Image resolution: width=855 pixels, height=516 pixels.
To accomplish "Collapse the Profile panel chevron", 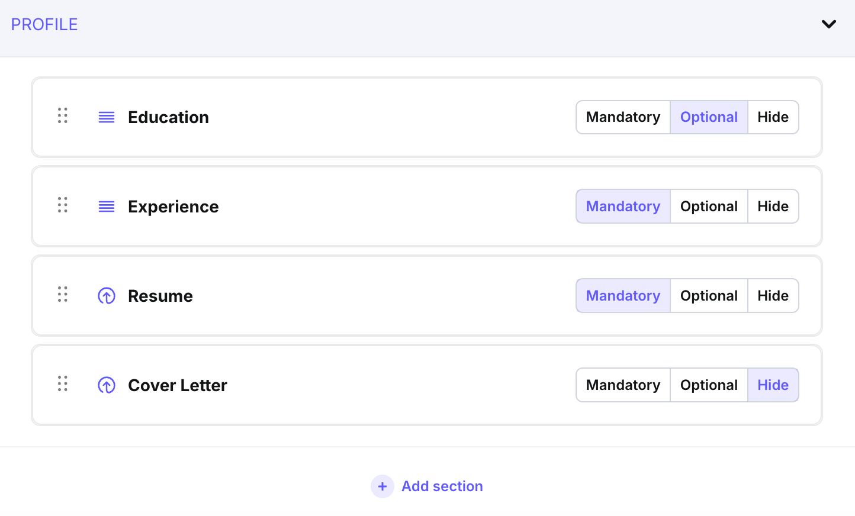I will (x=828, y=24).
